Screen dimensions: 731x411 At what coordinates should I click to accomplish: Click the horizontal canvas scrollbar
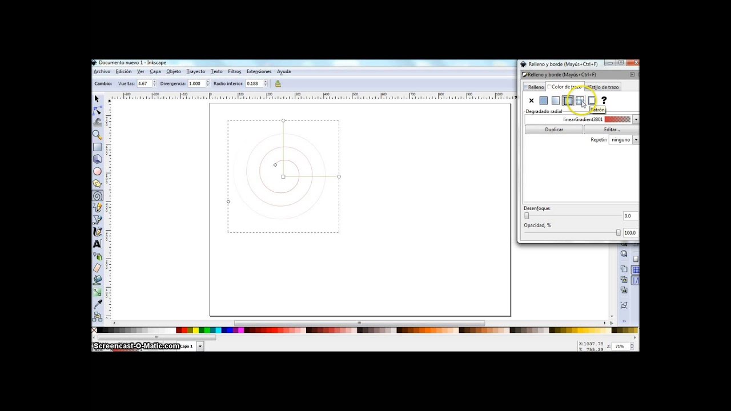tap(359, 323)
